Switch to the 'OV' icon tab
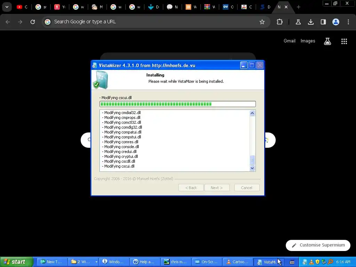The height and width of the screenshot is (267, 356). [228, 7]
